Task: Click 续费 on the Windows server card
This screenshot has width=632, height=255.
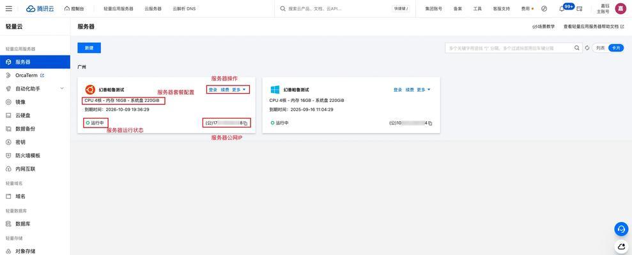Action: point(410,90)
